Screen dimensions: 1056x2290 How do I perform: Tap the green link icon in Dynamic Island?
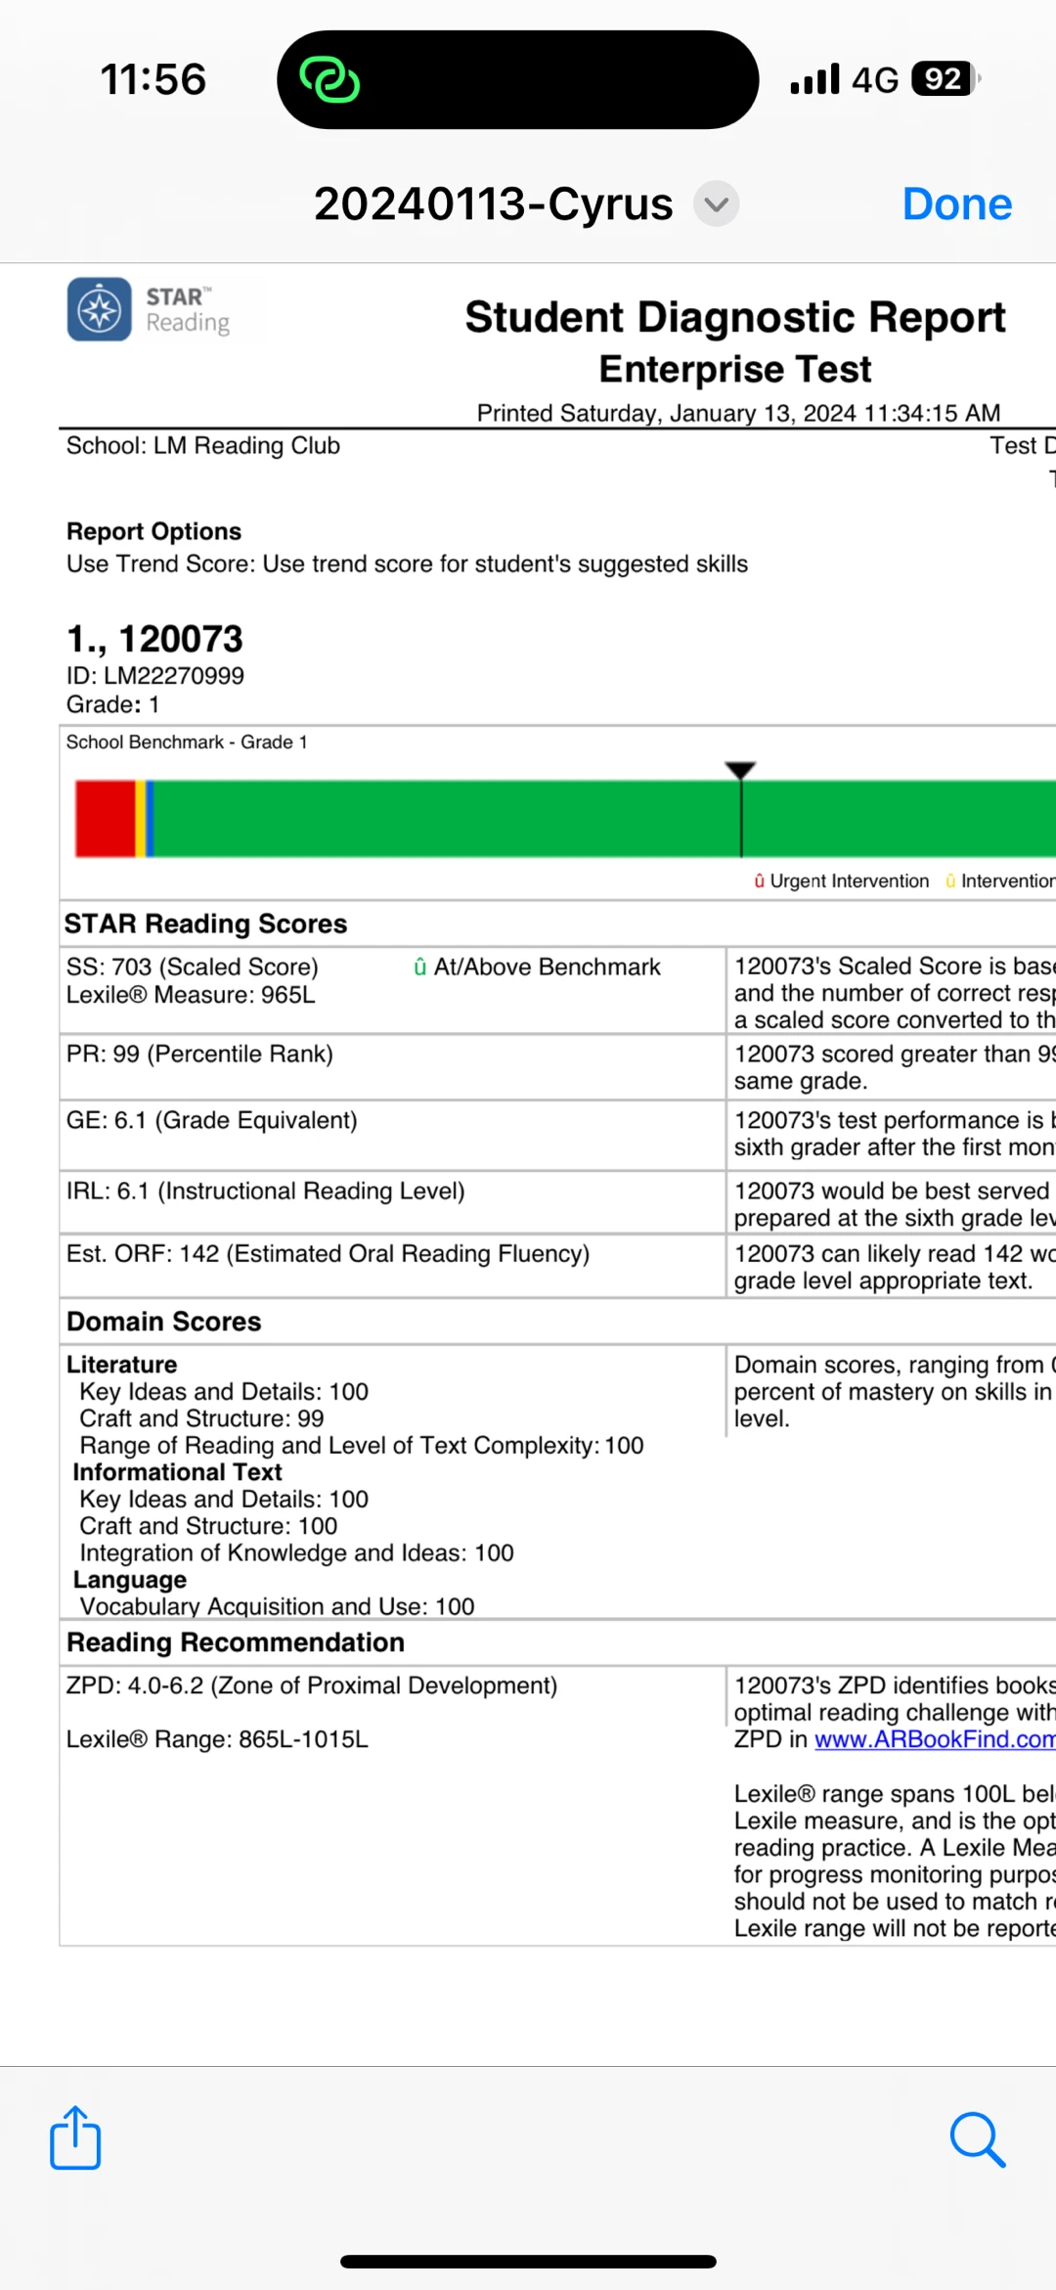[330, 79]
